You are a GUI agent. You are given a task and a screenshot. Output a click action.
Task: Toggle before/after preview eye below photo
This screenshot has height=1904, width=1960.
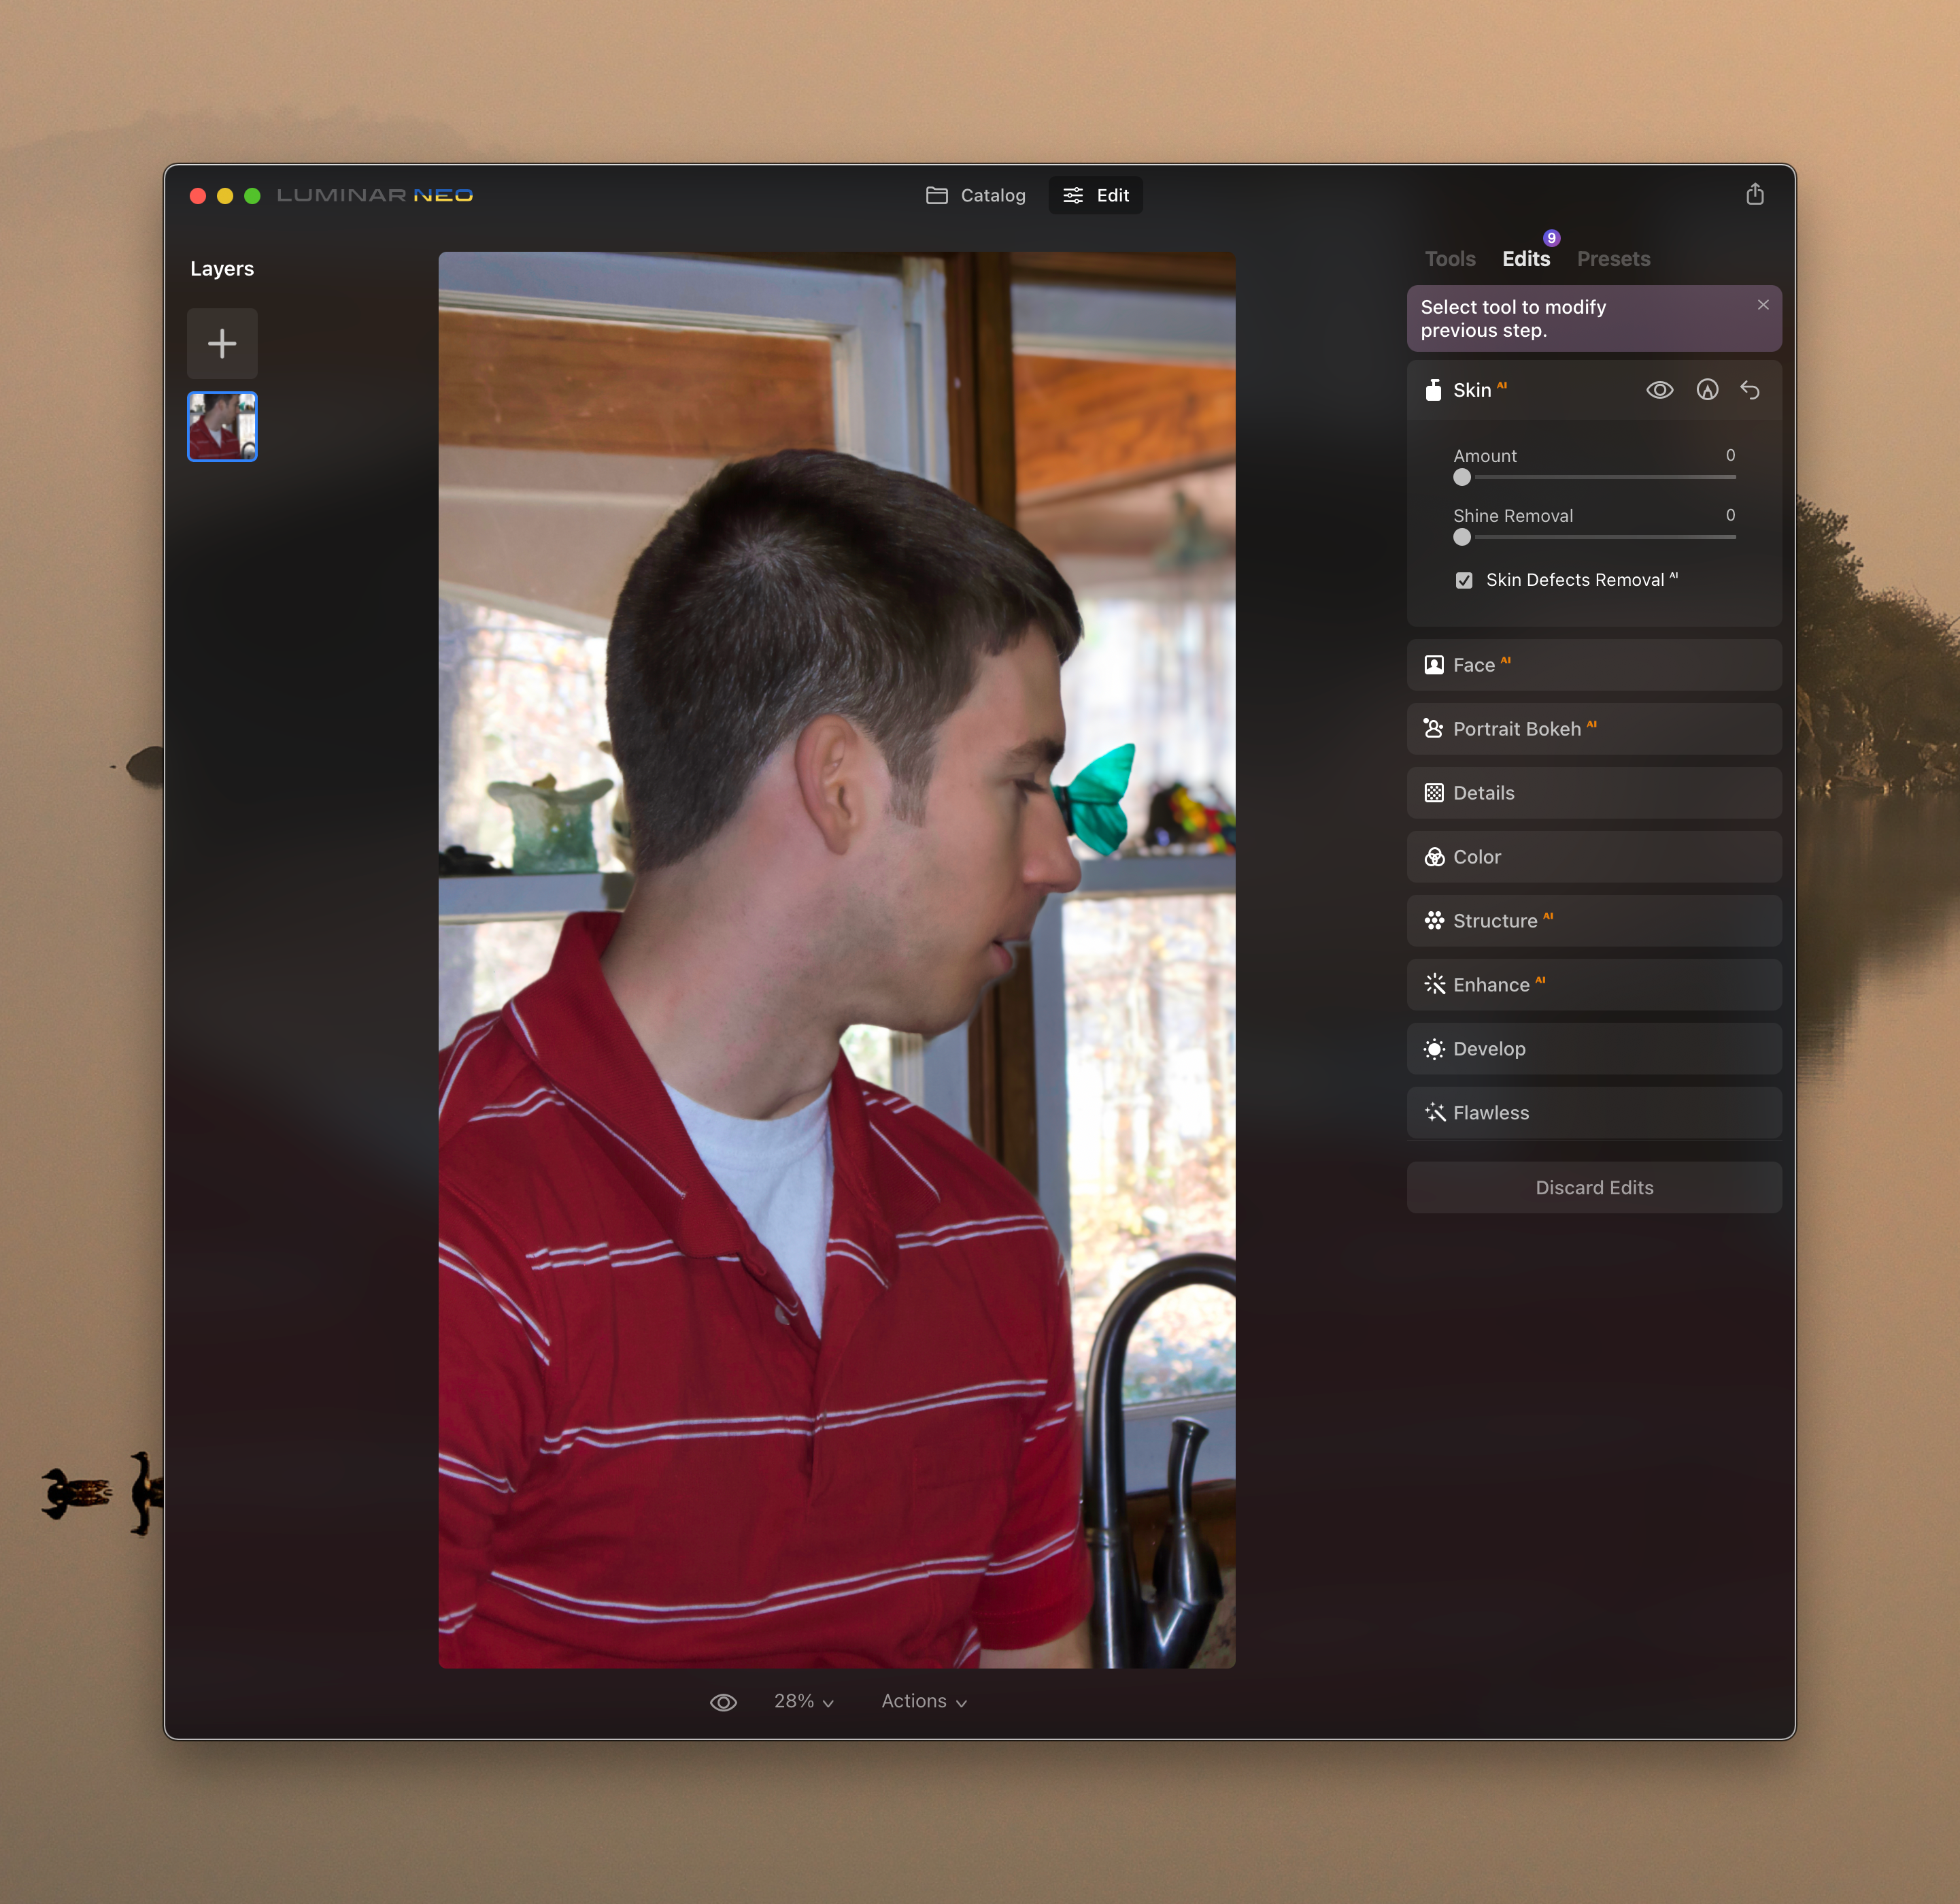(x=723, y=1702)
